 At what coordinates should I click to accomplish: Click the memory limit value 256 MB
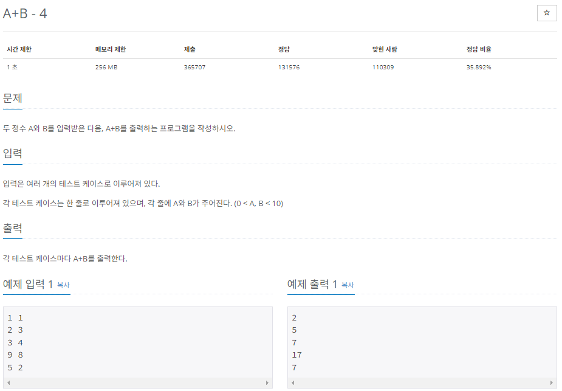[x=106, y=67]
